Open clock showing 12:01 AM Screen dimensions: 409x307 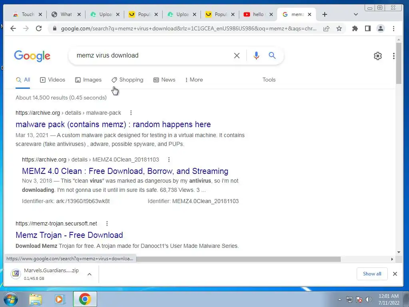point(389,299)
